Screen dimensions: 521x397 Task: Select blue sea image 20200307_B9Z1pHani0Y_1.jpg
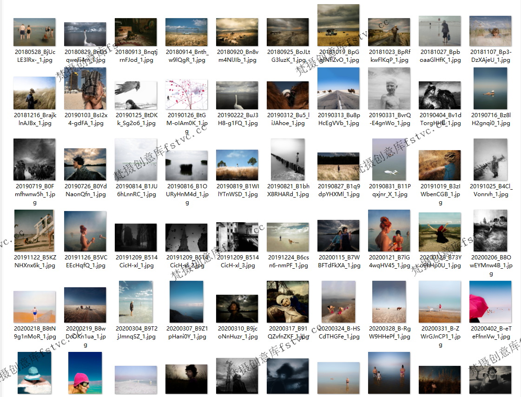[x=186, y=302]
